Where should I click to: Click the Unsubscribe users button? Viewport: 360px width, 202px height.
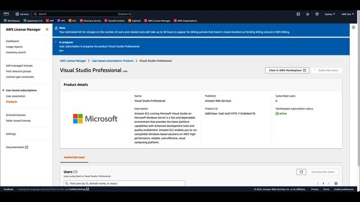323,172
